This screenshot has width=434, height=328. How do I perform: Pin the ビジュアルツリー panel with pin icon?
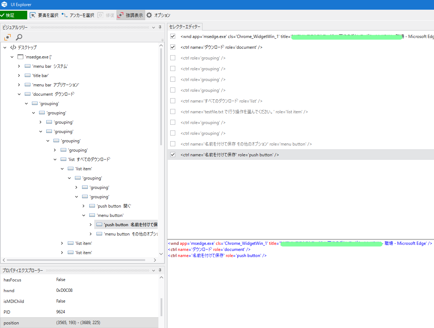(160, 27)
